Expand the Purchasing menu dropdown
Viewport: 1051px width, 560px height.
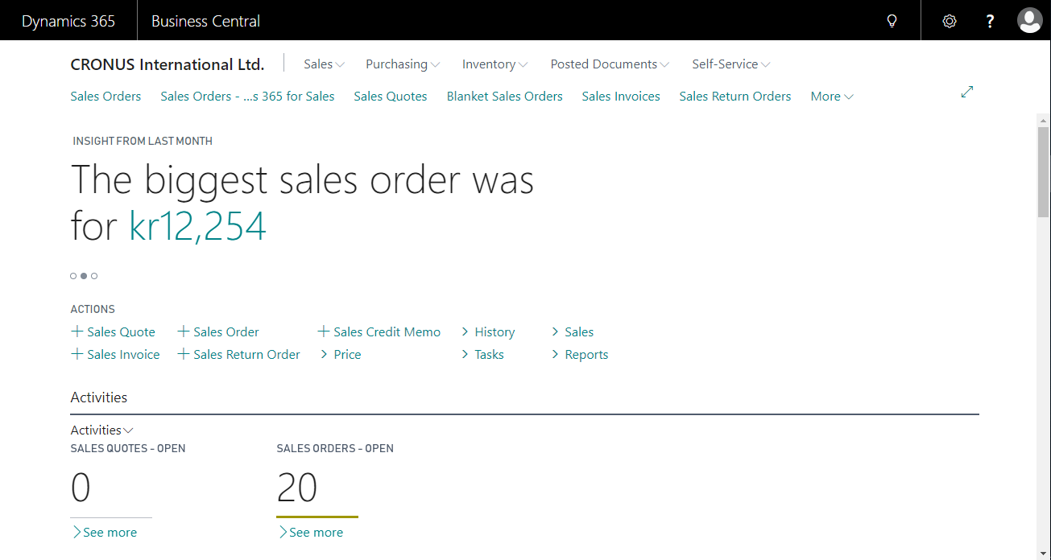[403, 64]
